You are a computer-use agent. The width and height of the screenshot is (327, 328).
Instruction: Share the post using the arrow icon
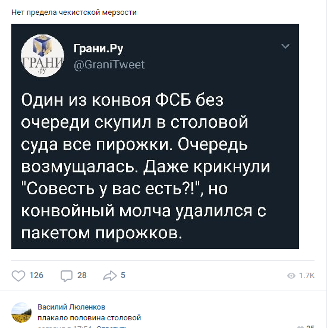pyautogui.click(x=110, y=276)
